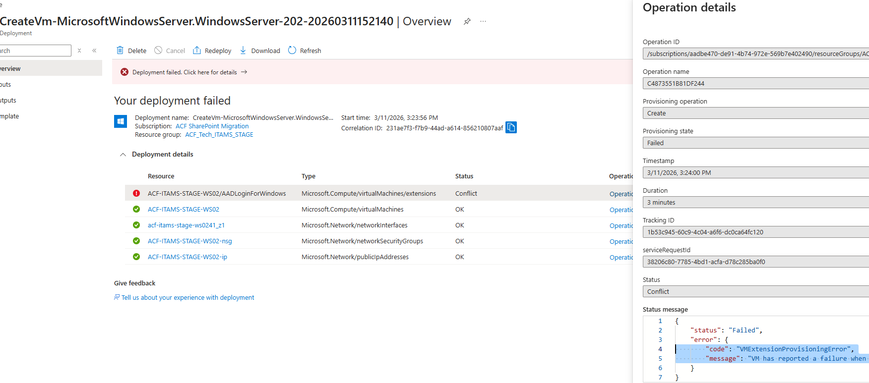
Task: Click the Duration field 3 minutes
Action: point(756,202)
